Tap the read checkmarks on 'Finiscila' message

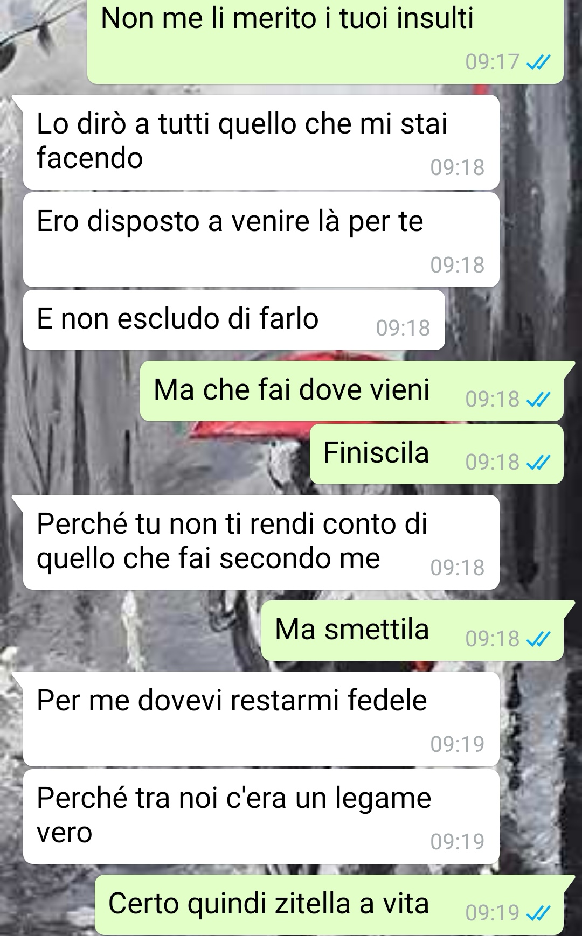click(x=538, y=463)
